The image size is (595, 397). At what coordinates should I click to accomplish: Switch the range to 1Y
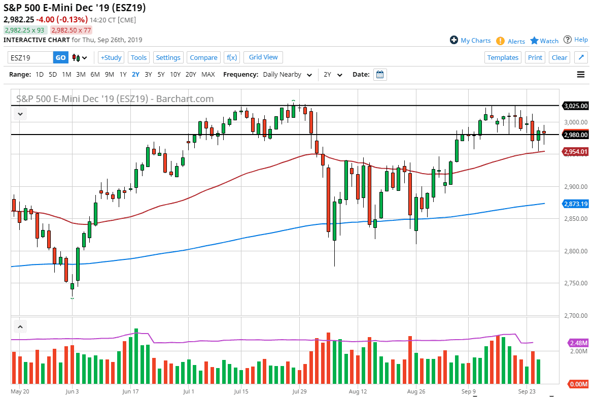(x=123, y=74)
